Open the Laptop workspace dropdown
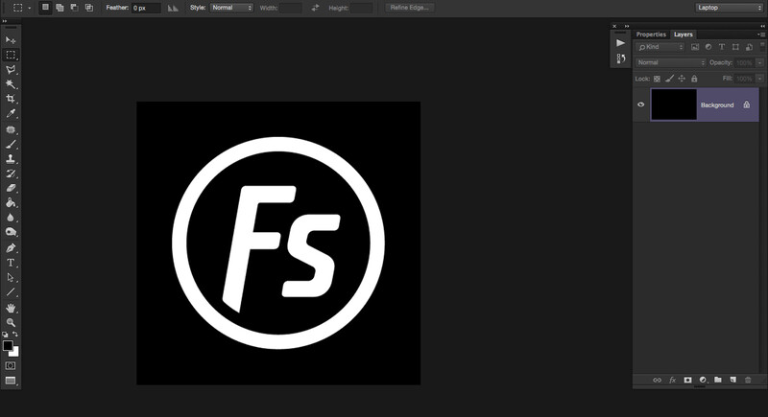This screenshot has height=417, width=768. [x=729, y=8]
